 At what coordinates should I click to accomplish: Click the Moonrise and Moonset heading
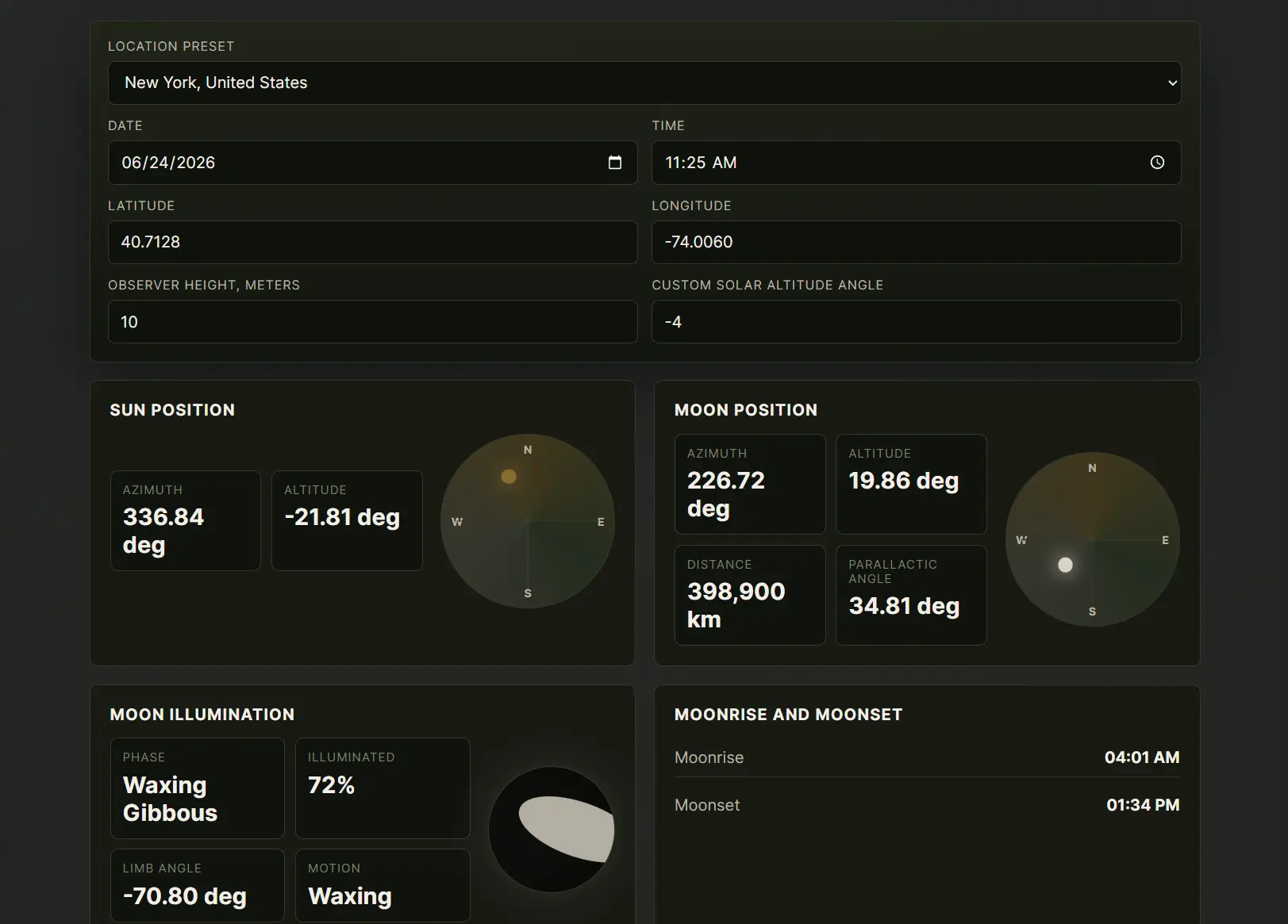[x=789, y=715]
